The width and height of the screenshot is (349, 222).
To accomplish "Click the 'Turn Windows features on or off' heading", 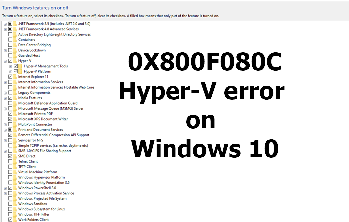I will point(35,8).
